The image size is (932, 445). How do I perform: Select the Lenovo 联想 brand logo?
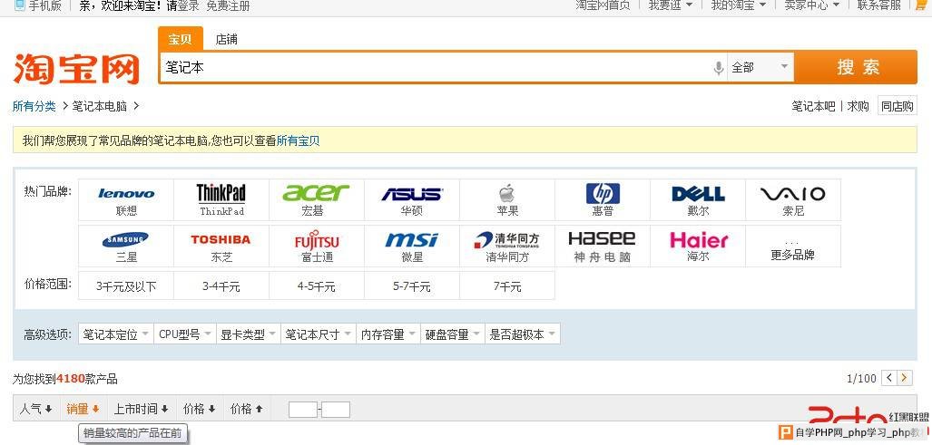126,193
